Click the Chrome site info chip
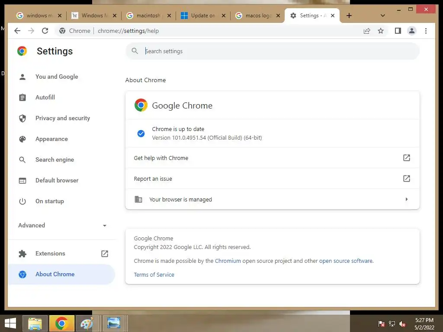The image size is (443, 332). [74, 31]
